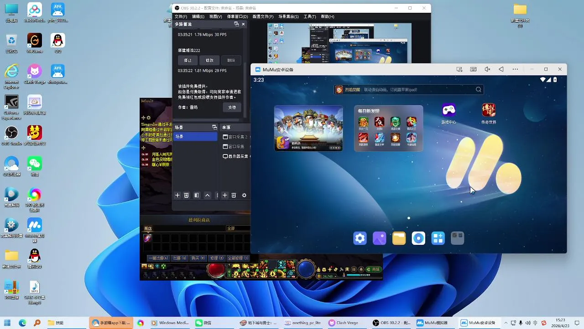Image resolution: width=584 pixels, height=329 pixels.
Task: Open MuMu keyboard mapping icon
Action: point(473,69)
